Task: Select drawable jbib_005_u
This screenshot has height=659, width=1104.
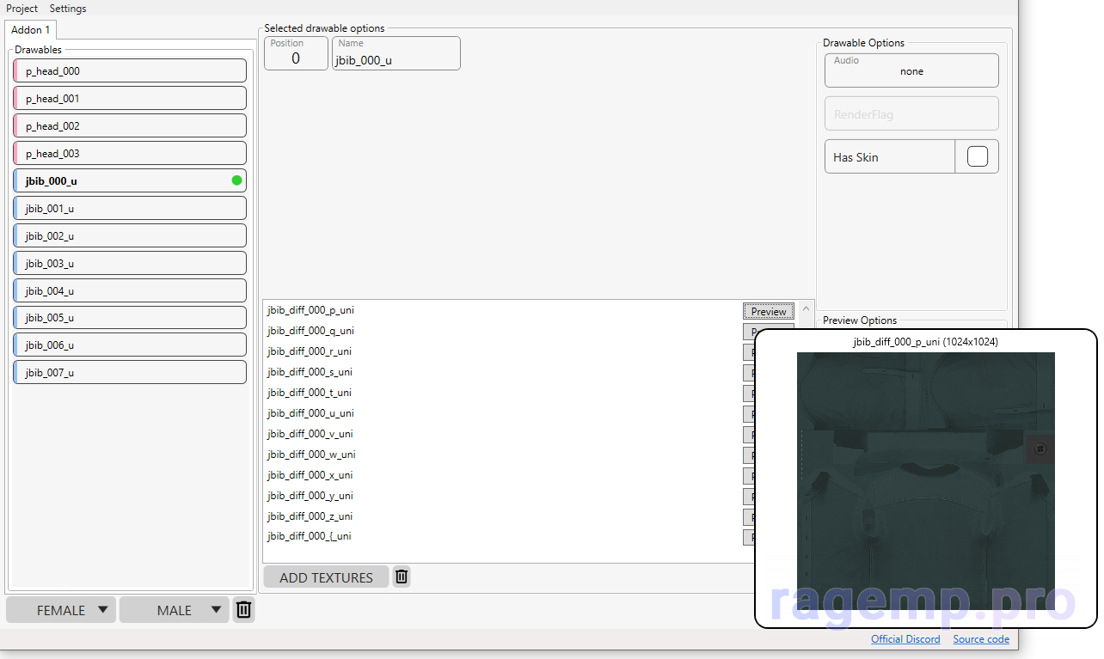Action: coord(130,318)
